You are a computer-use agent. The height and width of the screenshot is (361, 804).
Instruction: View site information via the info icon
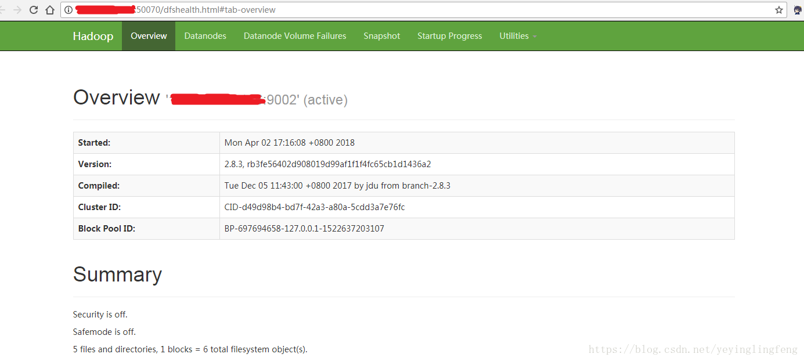tap(68, 10)
